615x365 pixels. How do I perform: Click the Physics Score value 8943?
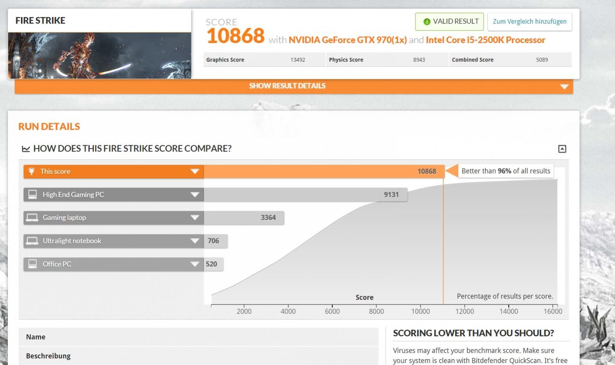point(419,60)
